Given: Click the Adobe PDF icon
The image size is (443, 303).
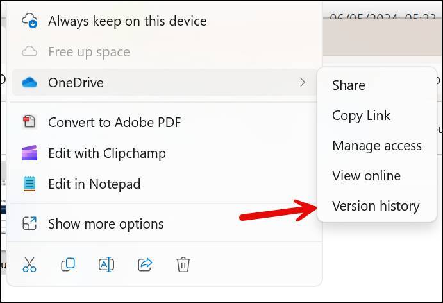Looking at the screenshot, I should (x=29, y=122).
